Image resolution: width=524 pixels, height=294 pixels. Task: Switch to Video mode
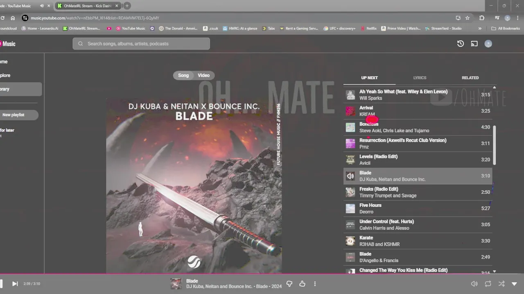pyautogui.click(x=203, y=75)
